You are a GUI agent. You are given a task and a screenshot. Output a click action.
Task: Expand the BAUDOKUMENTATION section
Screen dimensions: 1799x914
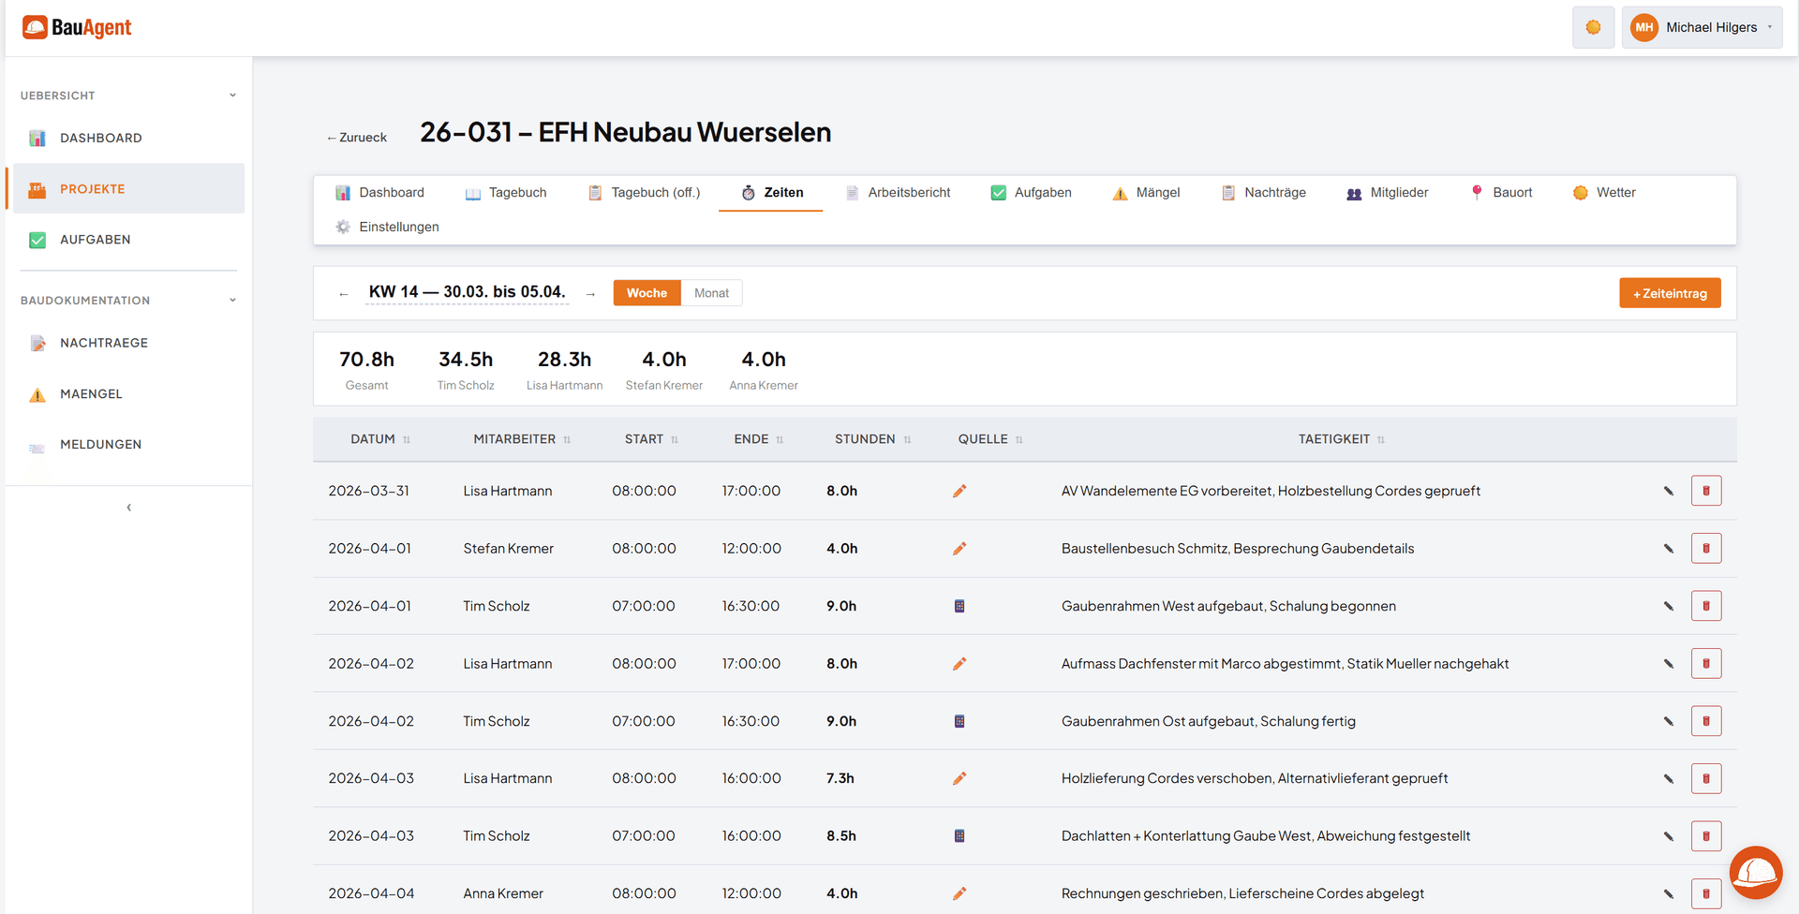(x=232, y=300)
